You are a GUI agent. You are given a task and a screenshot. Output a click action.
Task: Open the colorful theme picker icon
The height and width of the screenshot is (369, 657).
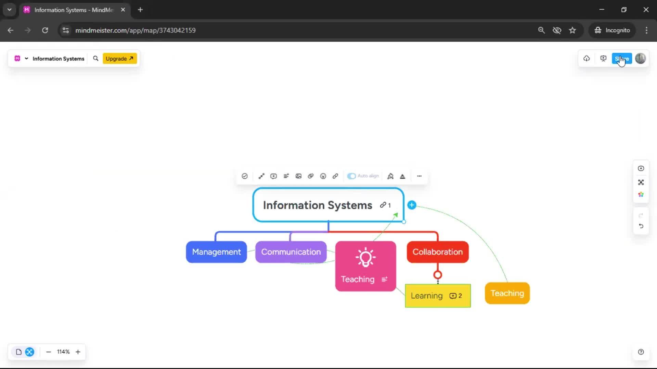coord(641,194)
